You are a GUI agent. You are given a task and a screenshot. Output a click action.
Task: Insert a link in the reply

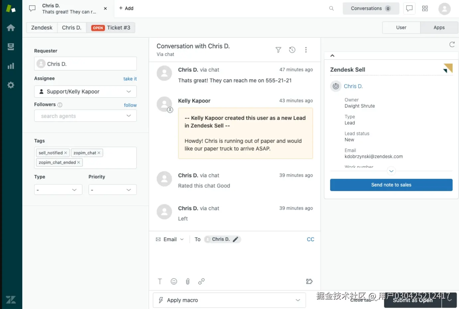point(201,281)
